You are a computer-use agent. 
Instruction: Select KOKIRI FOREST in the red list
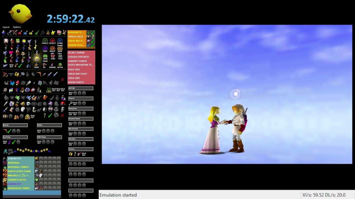81,82
